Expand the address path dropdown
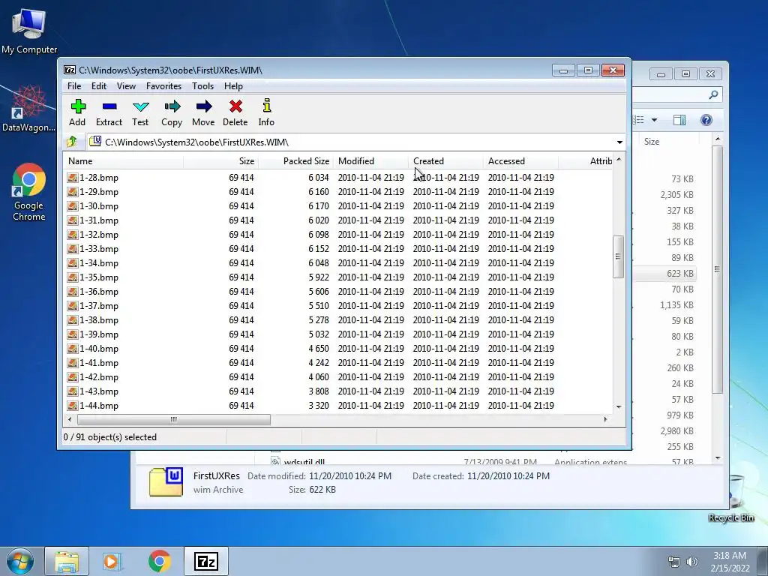768x576 pixels. tap(619, 142)
